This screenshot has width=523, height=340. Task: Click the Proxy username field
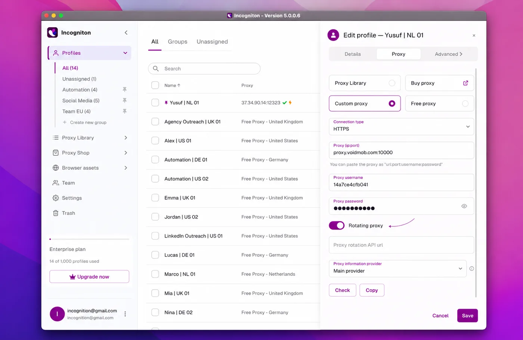(x=402, y=182)
